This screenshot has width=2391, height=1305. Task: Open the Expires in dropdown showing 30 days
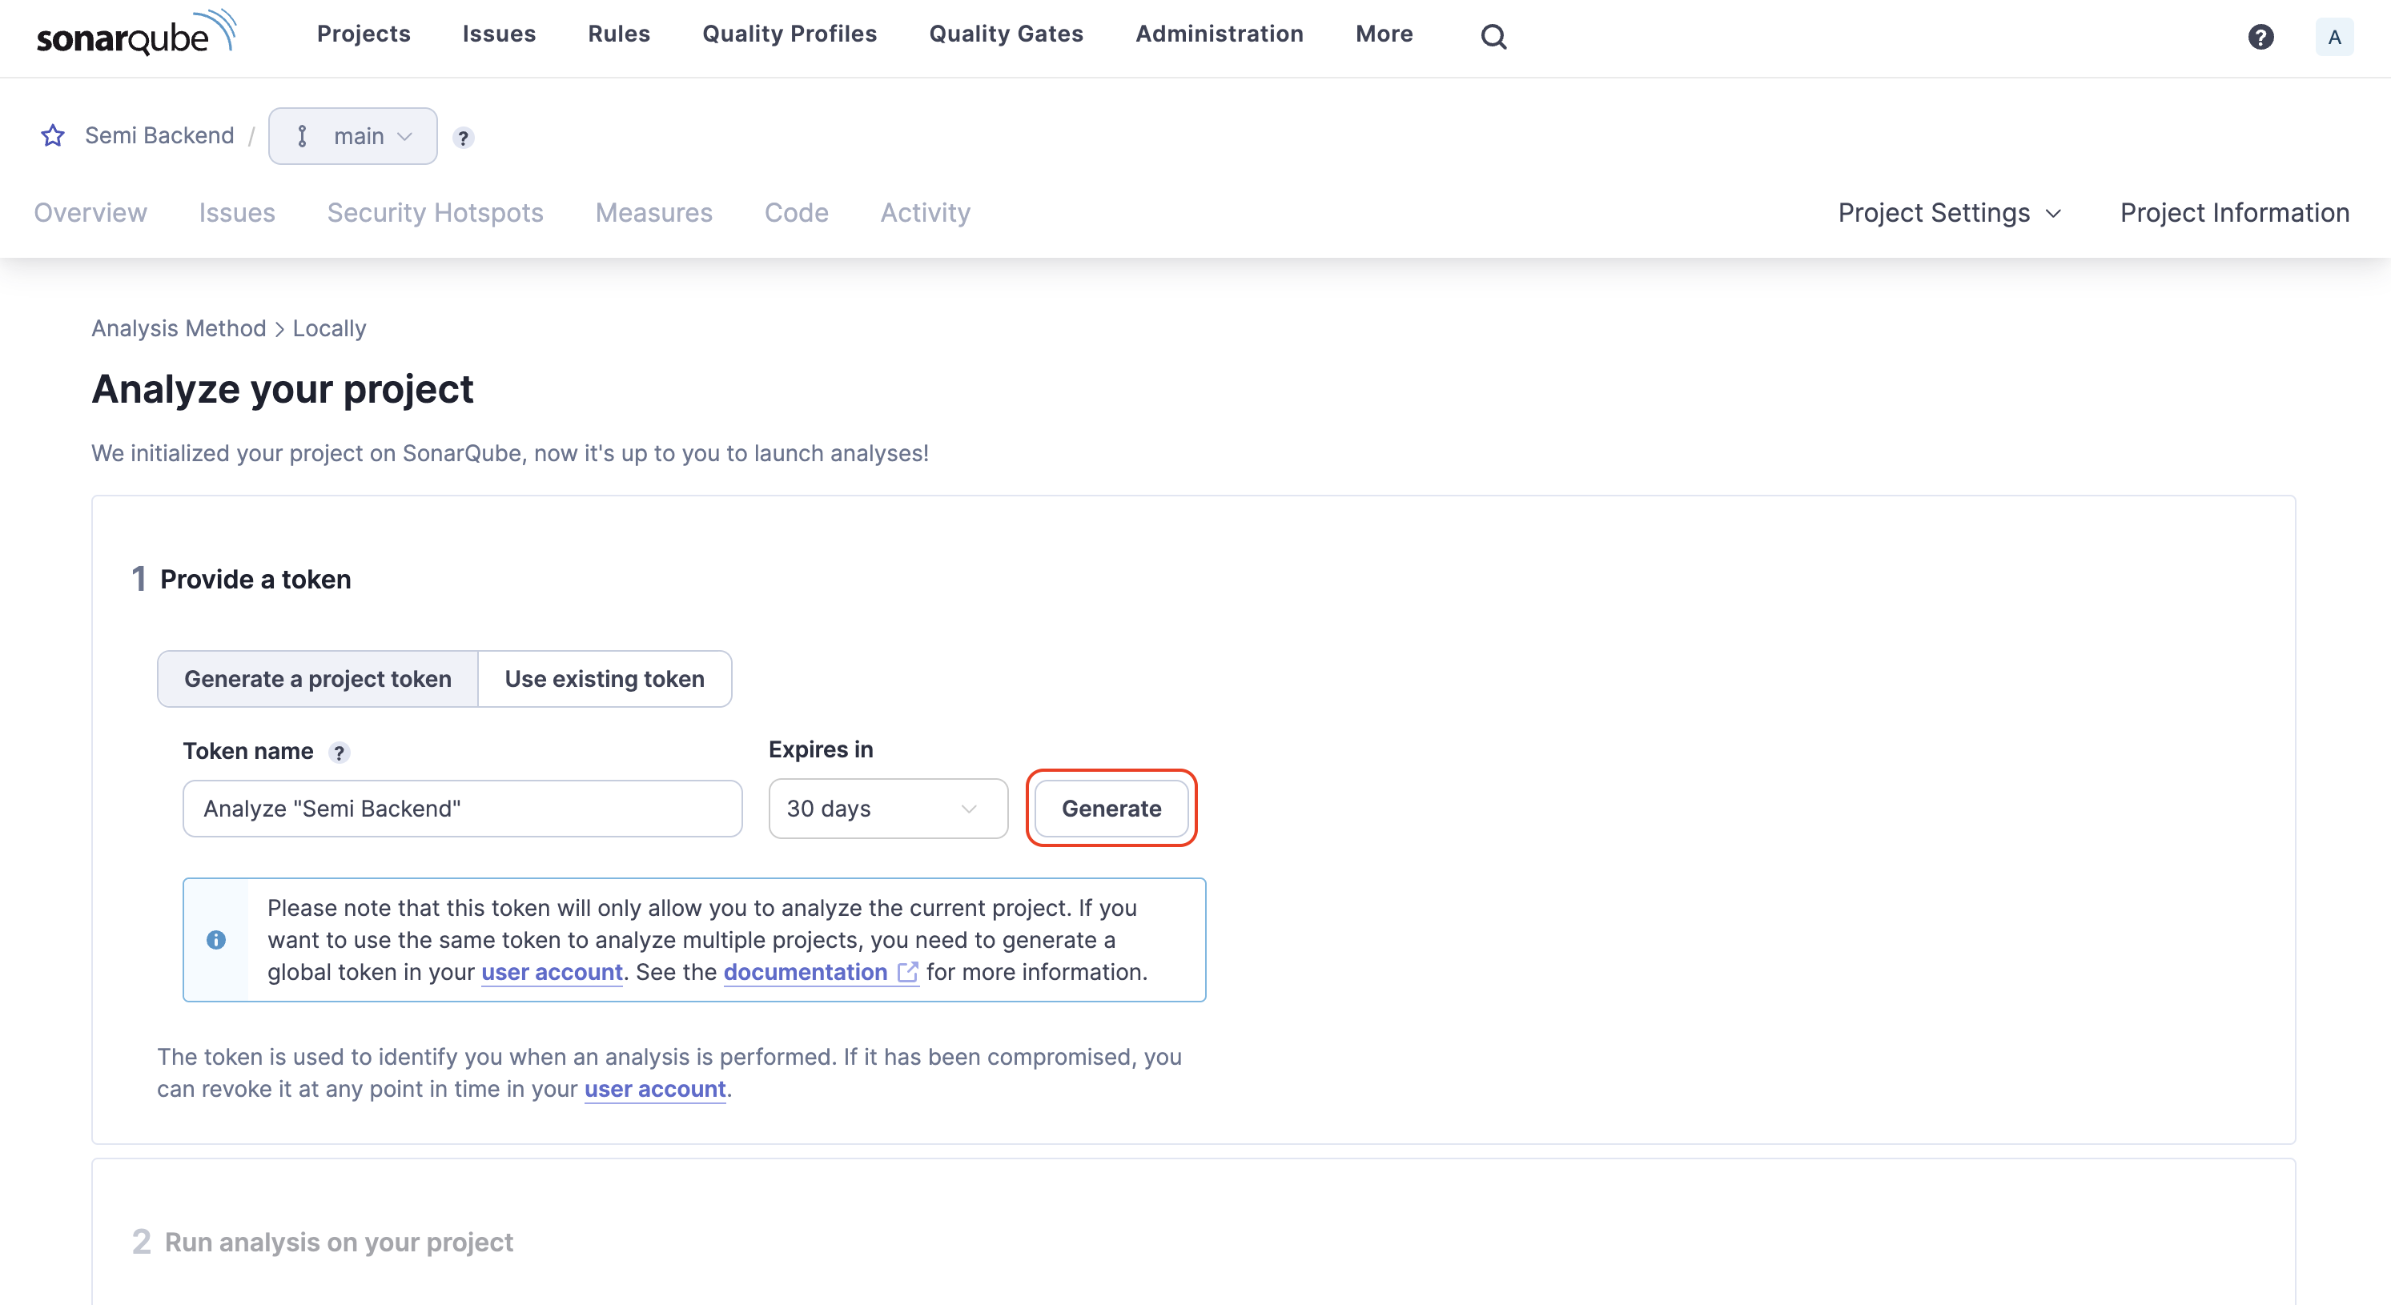[x=887, y=809]
